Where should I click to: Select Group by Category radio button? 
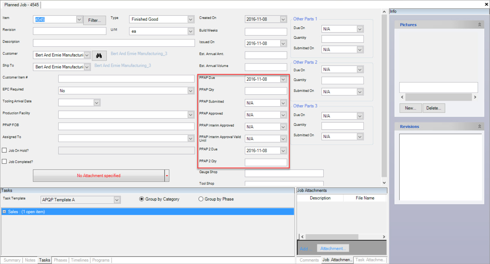tap(142, 199)
